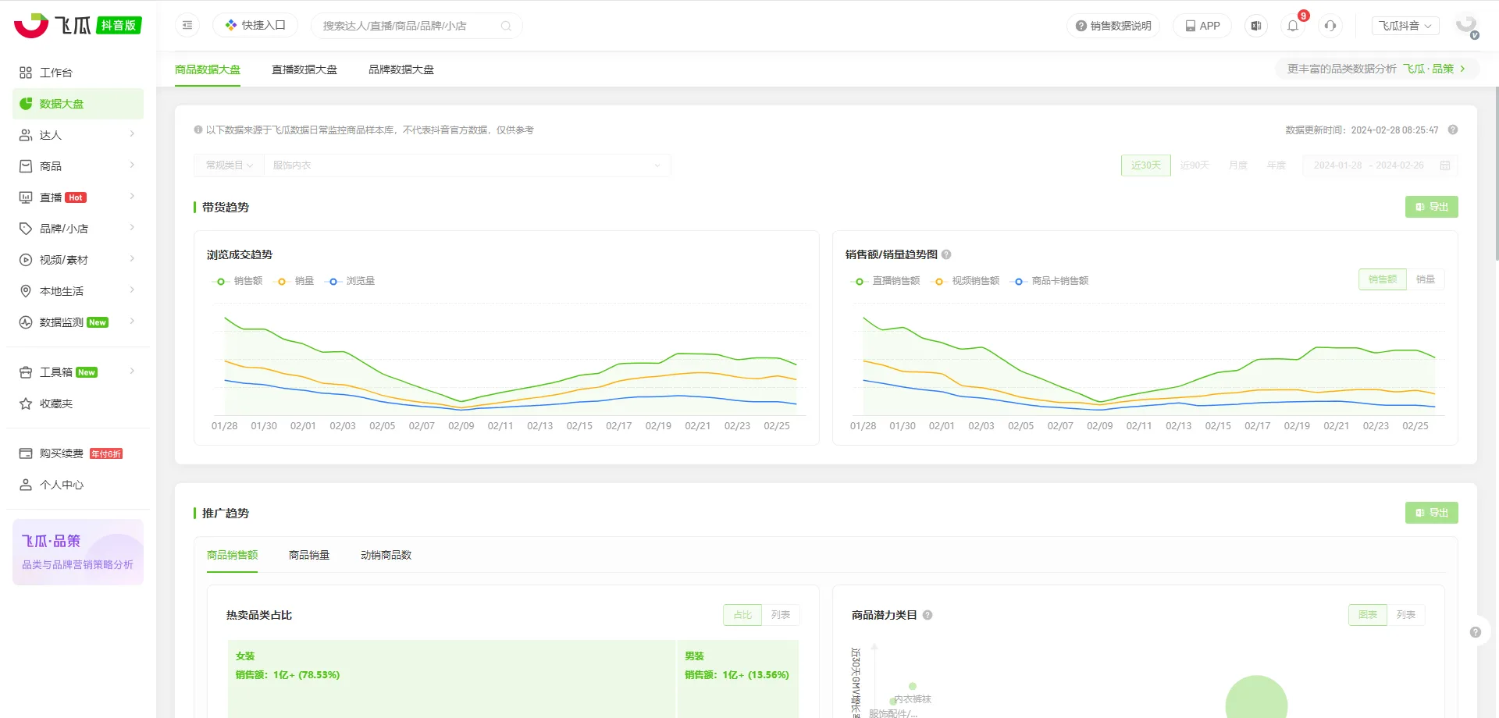Open 购买续费 in the sidebar

pos(78,453)
